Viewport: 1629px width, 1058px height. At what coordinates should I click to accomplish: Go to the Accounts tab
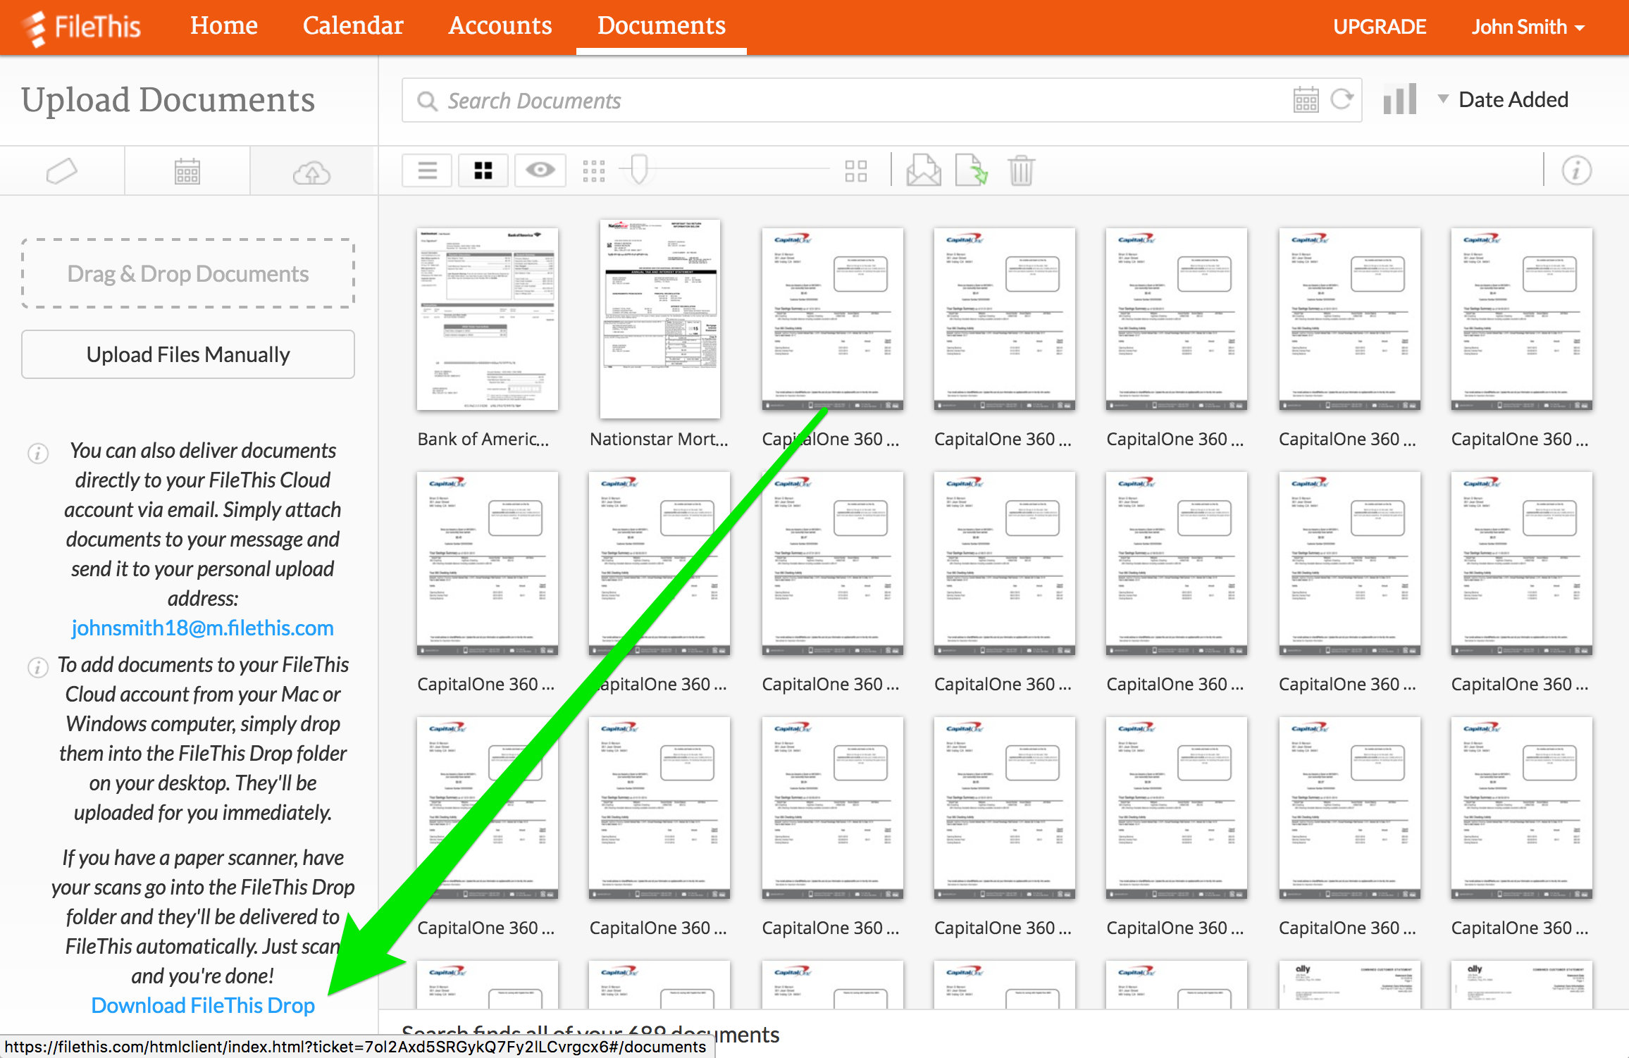click(x=500, y=26)
